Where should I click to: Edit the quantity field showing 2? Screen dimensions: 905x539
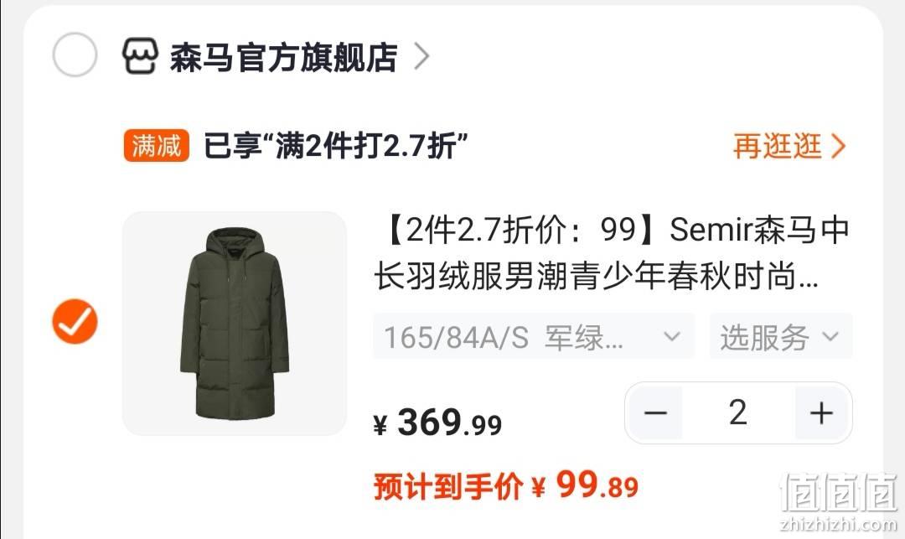pos(738,413)
